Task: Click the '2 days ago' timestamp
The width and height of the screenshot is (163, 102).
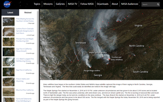Action: pos(31,23)
